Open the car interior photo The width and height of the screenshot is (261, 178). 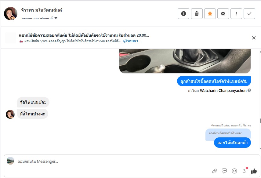pos(185,61)
